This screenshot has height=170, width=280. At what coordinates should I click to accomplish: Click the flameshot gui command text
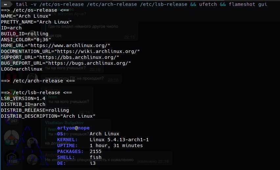(248, 4)
